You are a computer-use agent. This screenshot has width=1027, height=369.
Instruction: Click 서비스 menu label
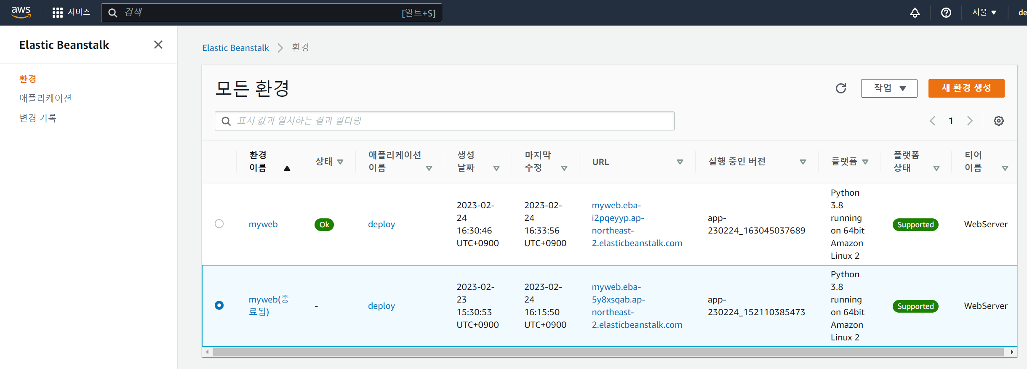tap(79, 12)
